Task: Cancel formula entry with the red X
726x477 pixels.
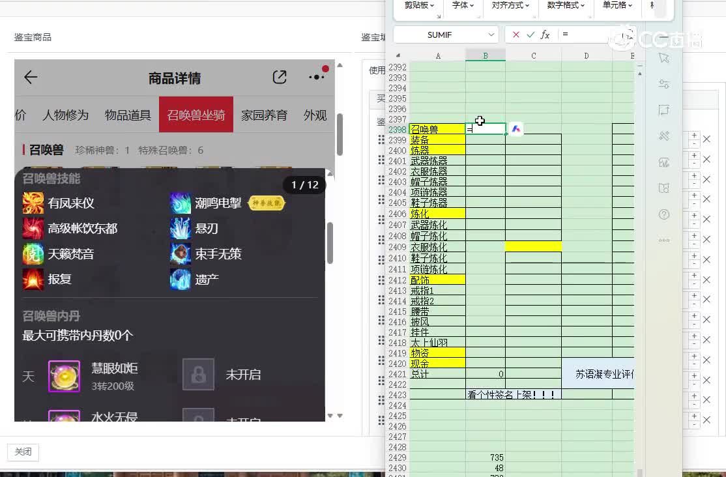Action: pos(516,35)
